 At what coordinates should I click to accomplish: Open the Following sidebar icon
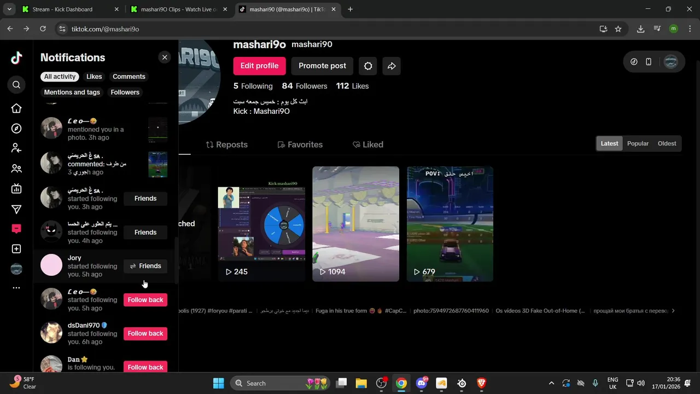pyautogui.click(x=16, y=148)
